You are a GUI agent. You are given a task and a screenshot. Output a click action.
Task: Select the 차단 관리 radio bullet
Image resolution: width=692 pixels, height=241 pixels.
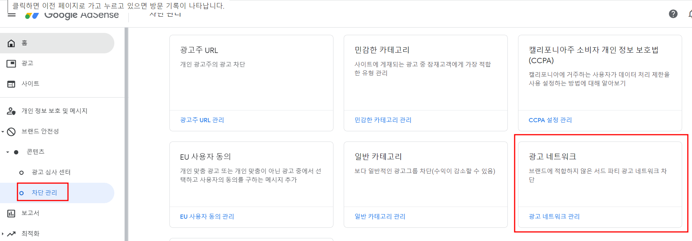click(21, 193)
